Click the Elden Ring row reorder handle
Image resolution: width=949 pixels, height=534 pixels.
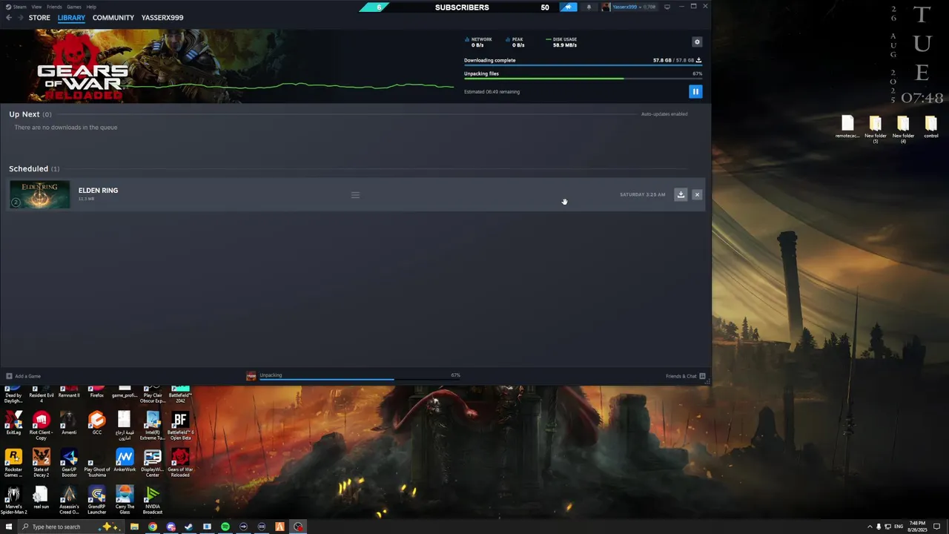tap(355, 195)
